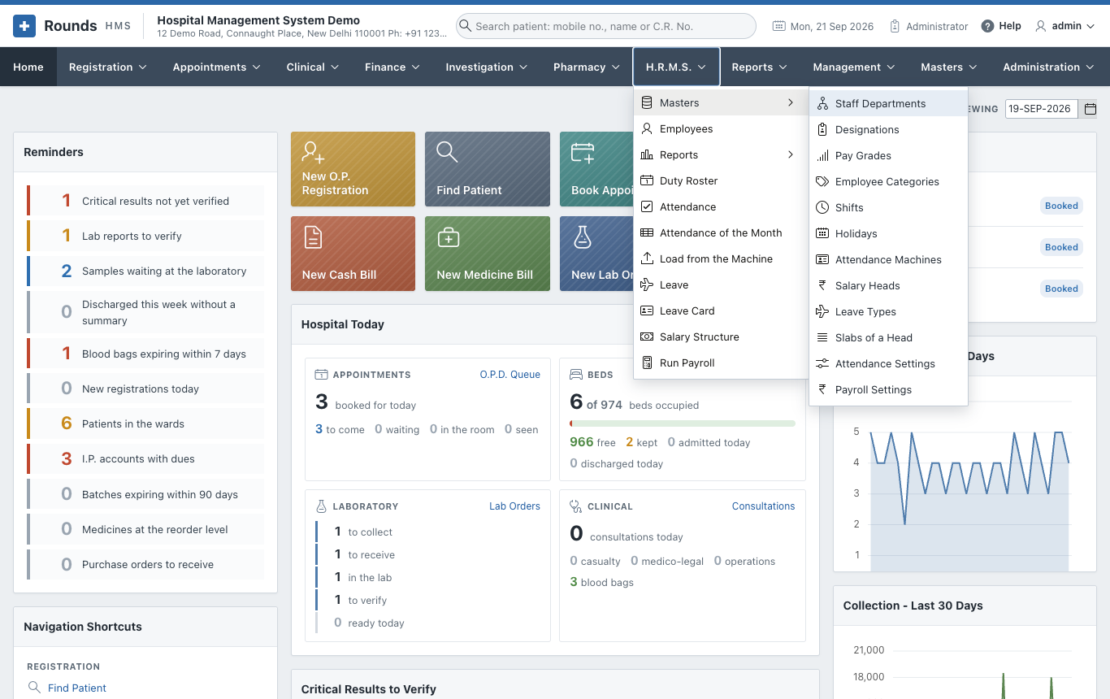
Task: Open Masters submenu in H.R.M.S. menu
Action: tap(721, 102)
